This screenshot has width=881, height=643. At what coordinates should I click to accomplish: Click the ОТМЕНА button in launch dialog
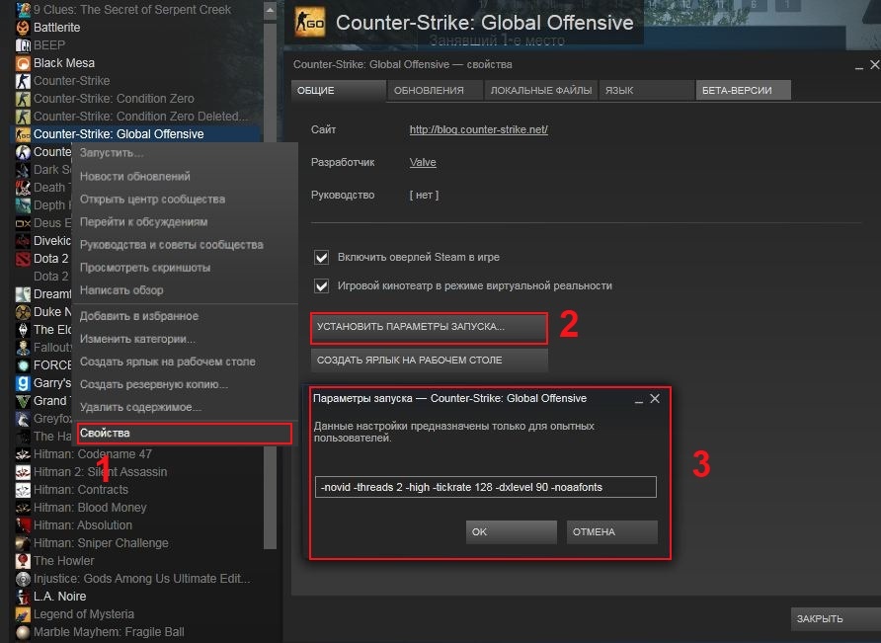click(612, 531)
